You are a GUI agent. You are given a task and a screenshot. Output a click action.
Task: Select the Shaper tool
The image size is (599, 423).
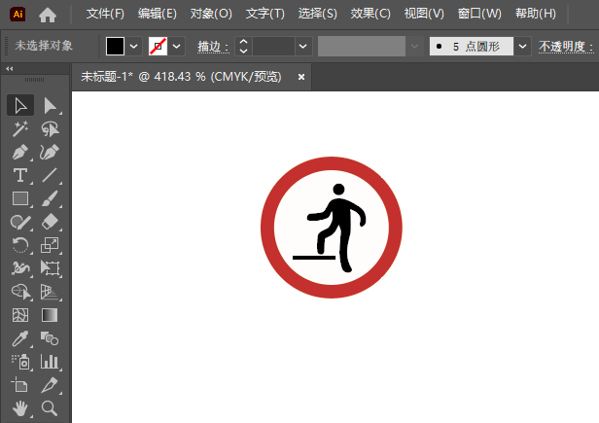pyautogui.click(x=20, y=222)
